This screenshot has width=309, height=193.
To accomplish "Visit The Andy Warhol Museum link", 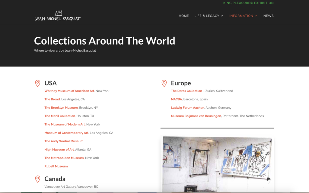I will click(x=64, y=141).
